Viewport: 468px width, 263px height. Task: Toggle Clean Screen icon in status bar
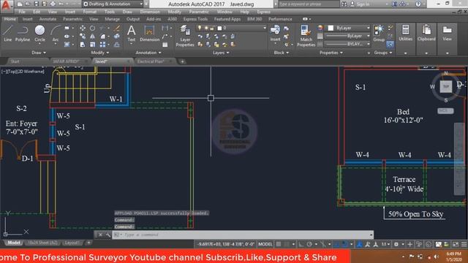point(455,244)
